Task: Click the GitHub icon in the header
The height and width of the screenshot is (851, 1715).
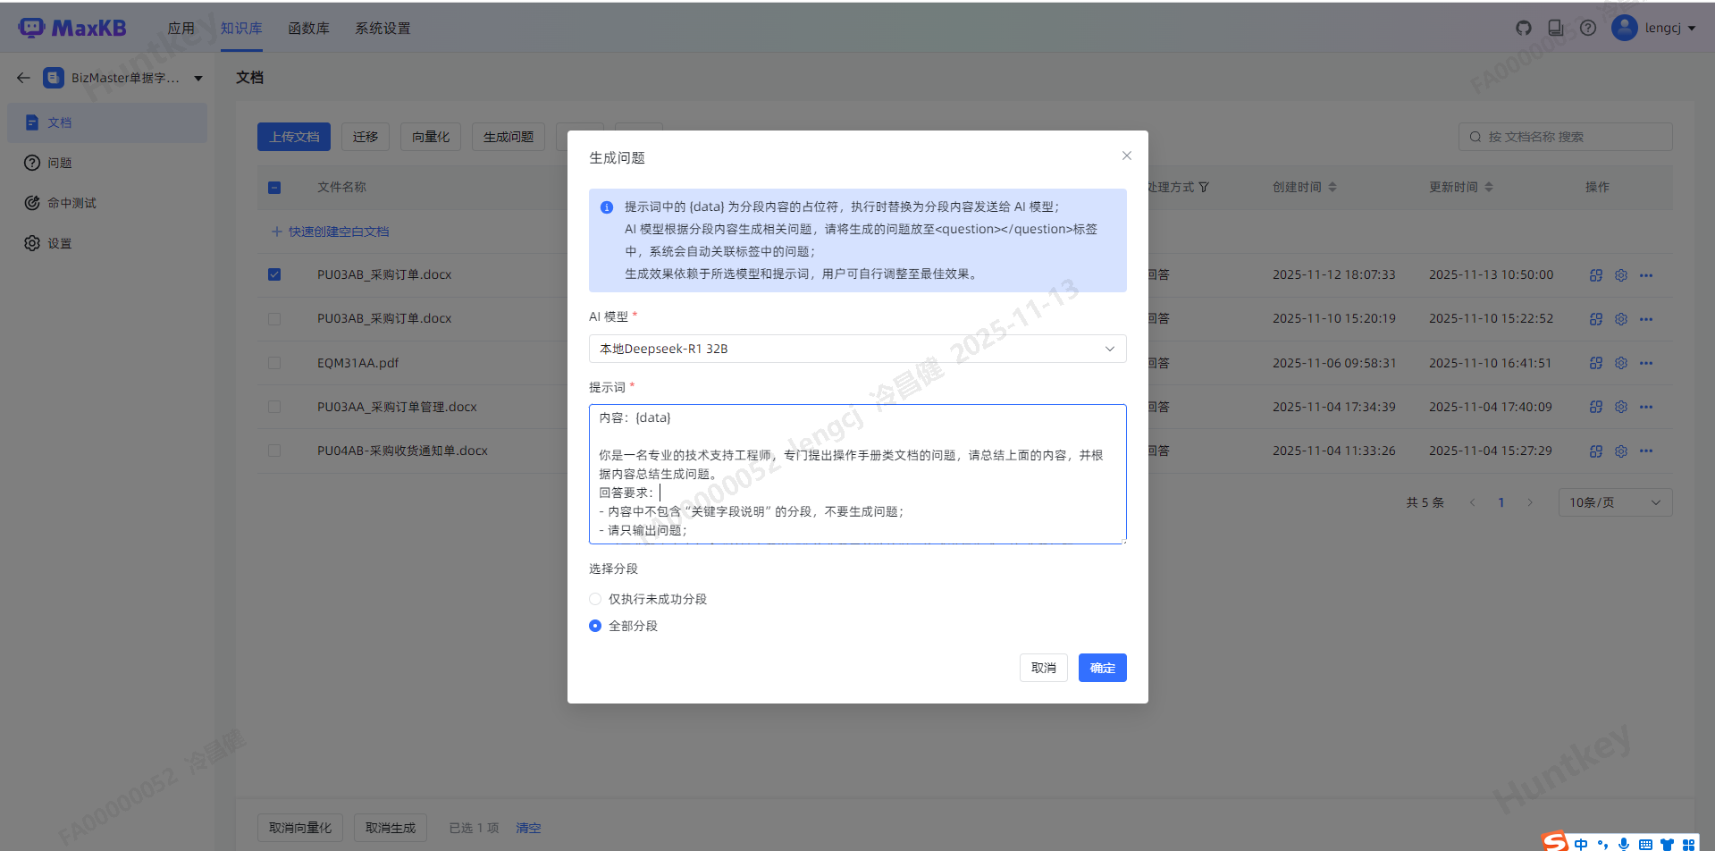Action: pyautogui.click(x=1524, y=28)
